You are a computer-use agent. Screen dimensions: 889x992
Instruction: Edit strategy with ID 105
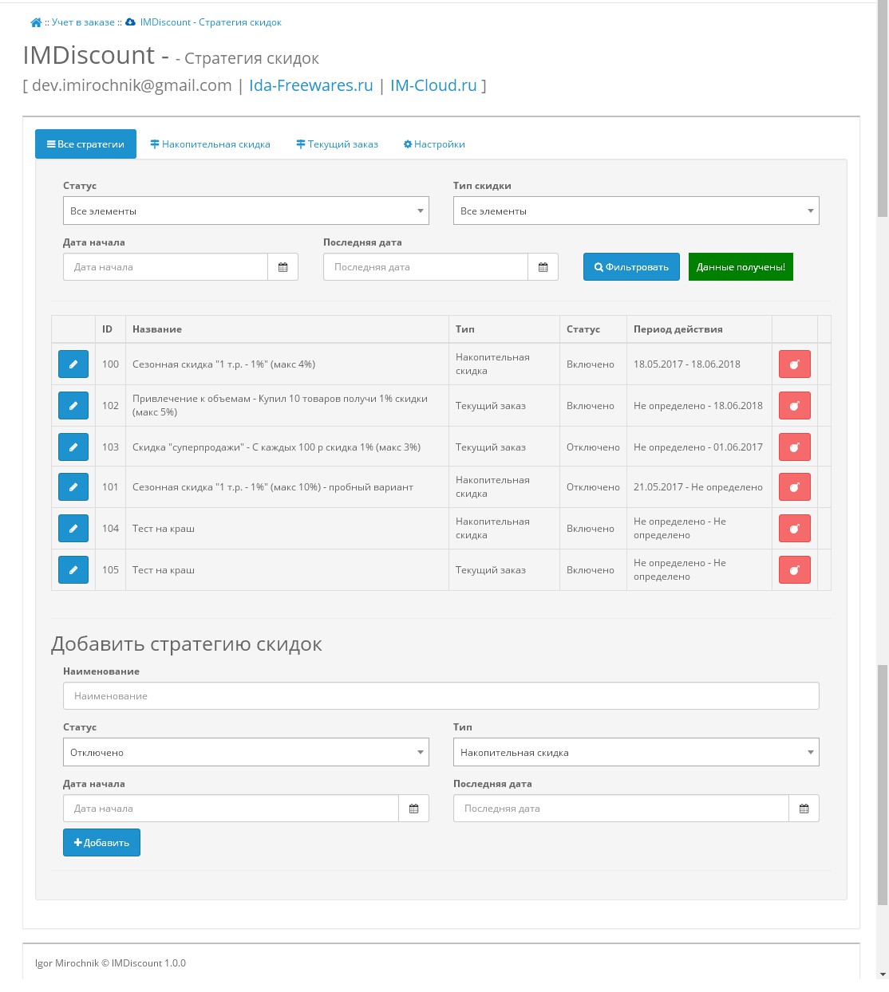pyautogui.click(x=73, y=570)
